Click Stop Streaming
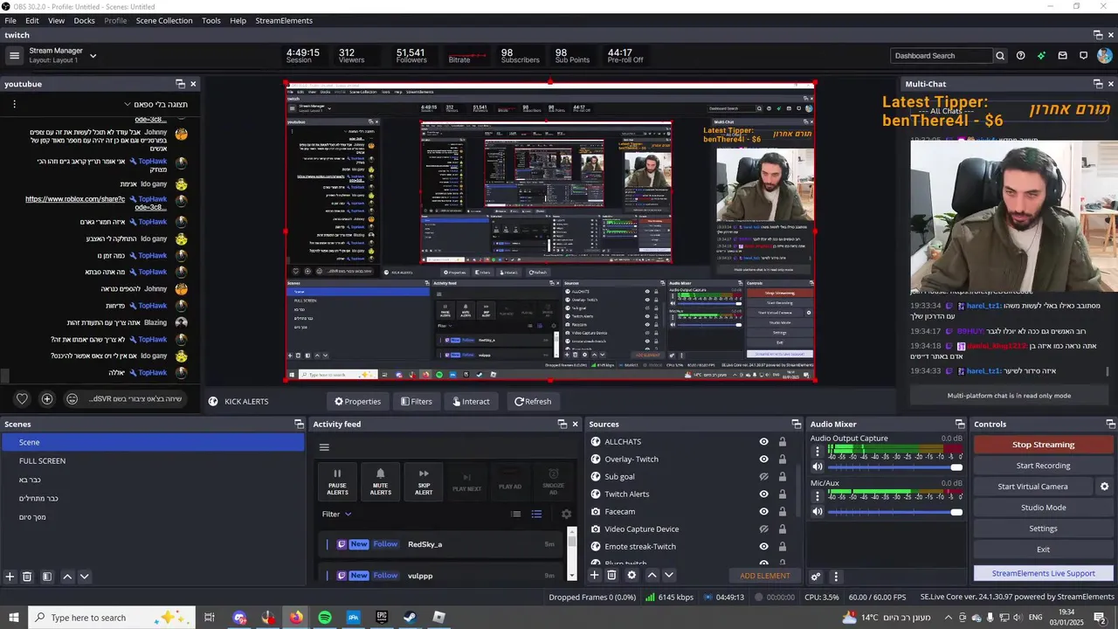Viewport: 1118px width, 629px height. point(1043,445)
